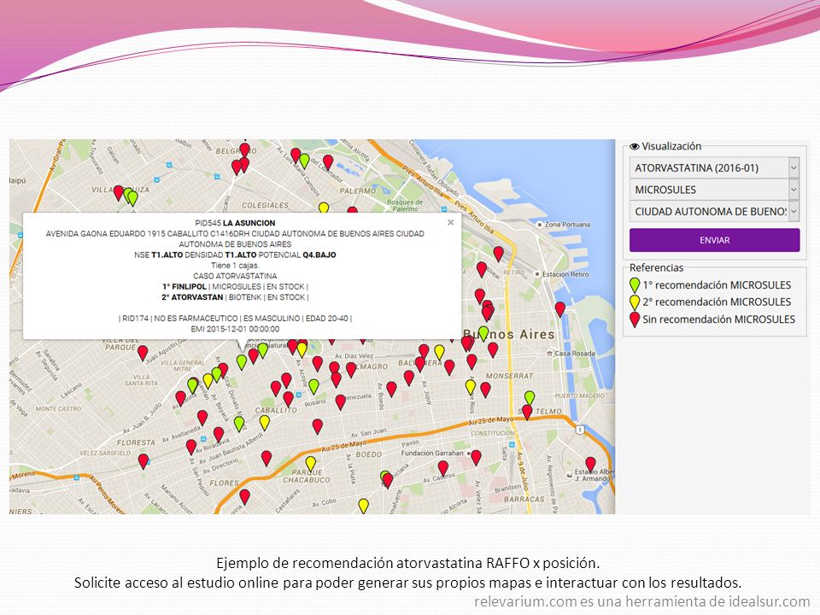Click green pin in Referencias legend
820x615 pixels.
click(x=635, y=284)
